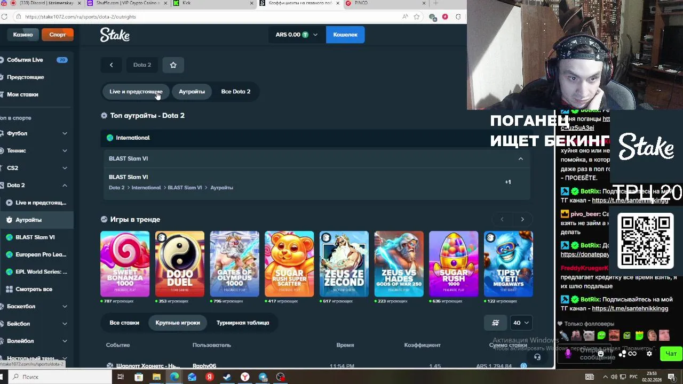The image size is (683, 384).
Task: Switch to Live и предстоящие tab
Action: 136,92
